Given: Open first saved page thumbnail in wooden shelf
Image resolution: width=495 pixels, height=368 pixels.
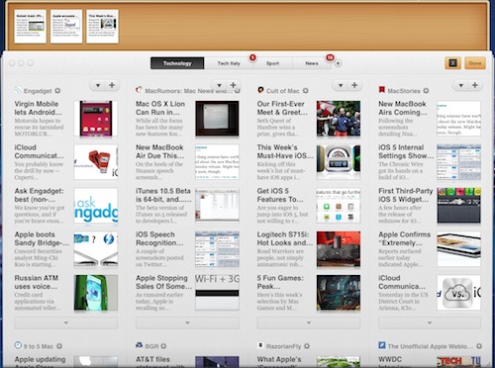Looking at the screenshot, I should click(30, 27).
